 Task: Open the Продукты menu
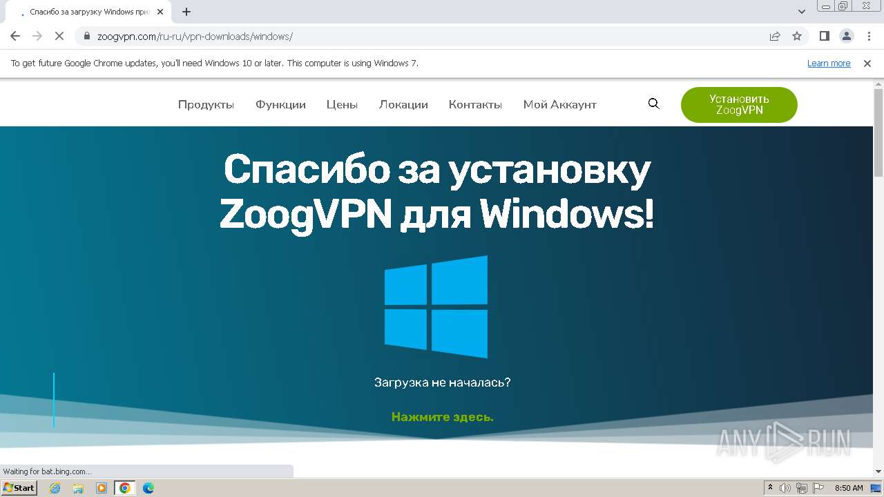[206, 105]
